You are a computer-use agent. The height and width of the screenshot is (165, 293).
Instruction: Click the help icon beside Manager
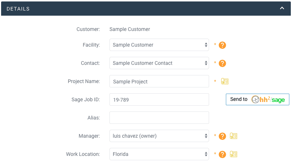tap(222, 136)
